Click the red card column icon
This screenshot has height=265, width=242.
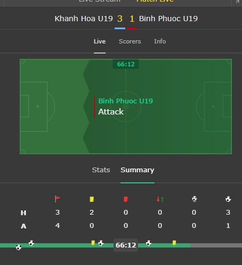point(126,199)
